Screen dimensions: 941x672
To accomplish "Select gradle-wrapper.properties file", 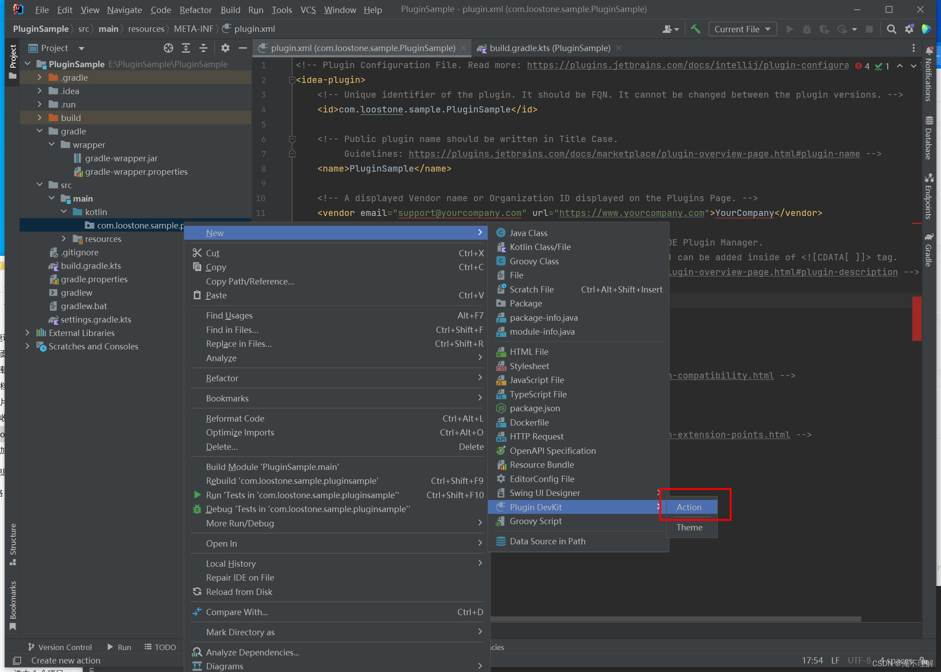I will point(136,172).
